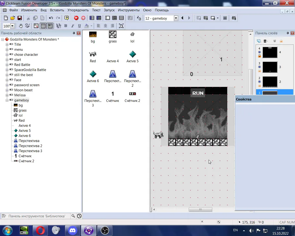Open the Storyboard editor icon
This screenshot has height=236, width=295.
[x=92, y=18]
